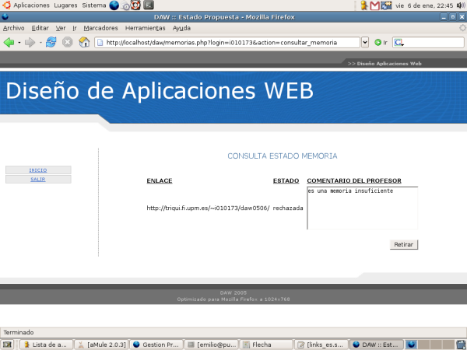Image resolution: width=467 pixels, height=350 pixels.
Task: Click the 'rechazada' status text
Action: pyautogui.click(x=288, y=208)
